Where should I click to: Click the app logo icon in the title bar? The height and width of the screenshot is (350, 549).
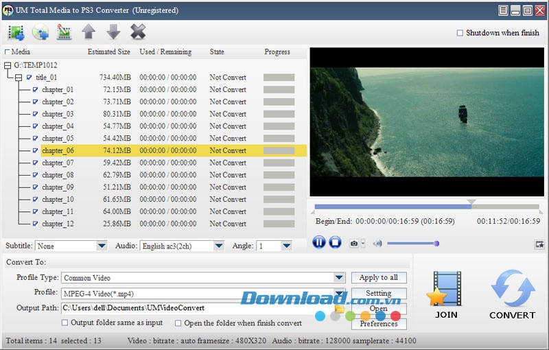click(8, 10)
